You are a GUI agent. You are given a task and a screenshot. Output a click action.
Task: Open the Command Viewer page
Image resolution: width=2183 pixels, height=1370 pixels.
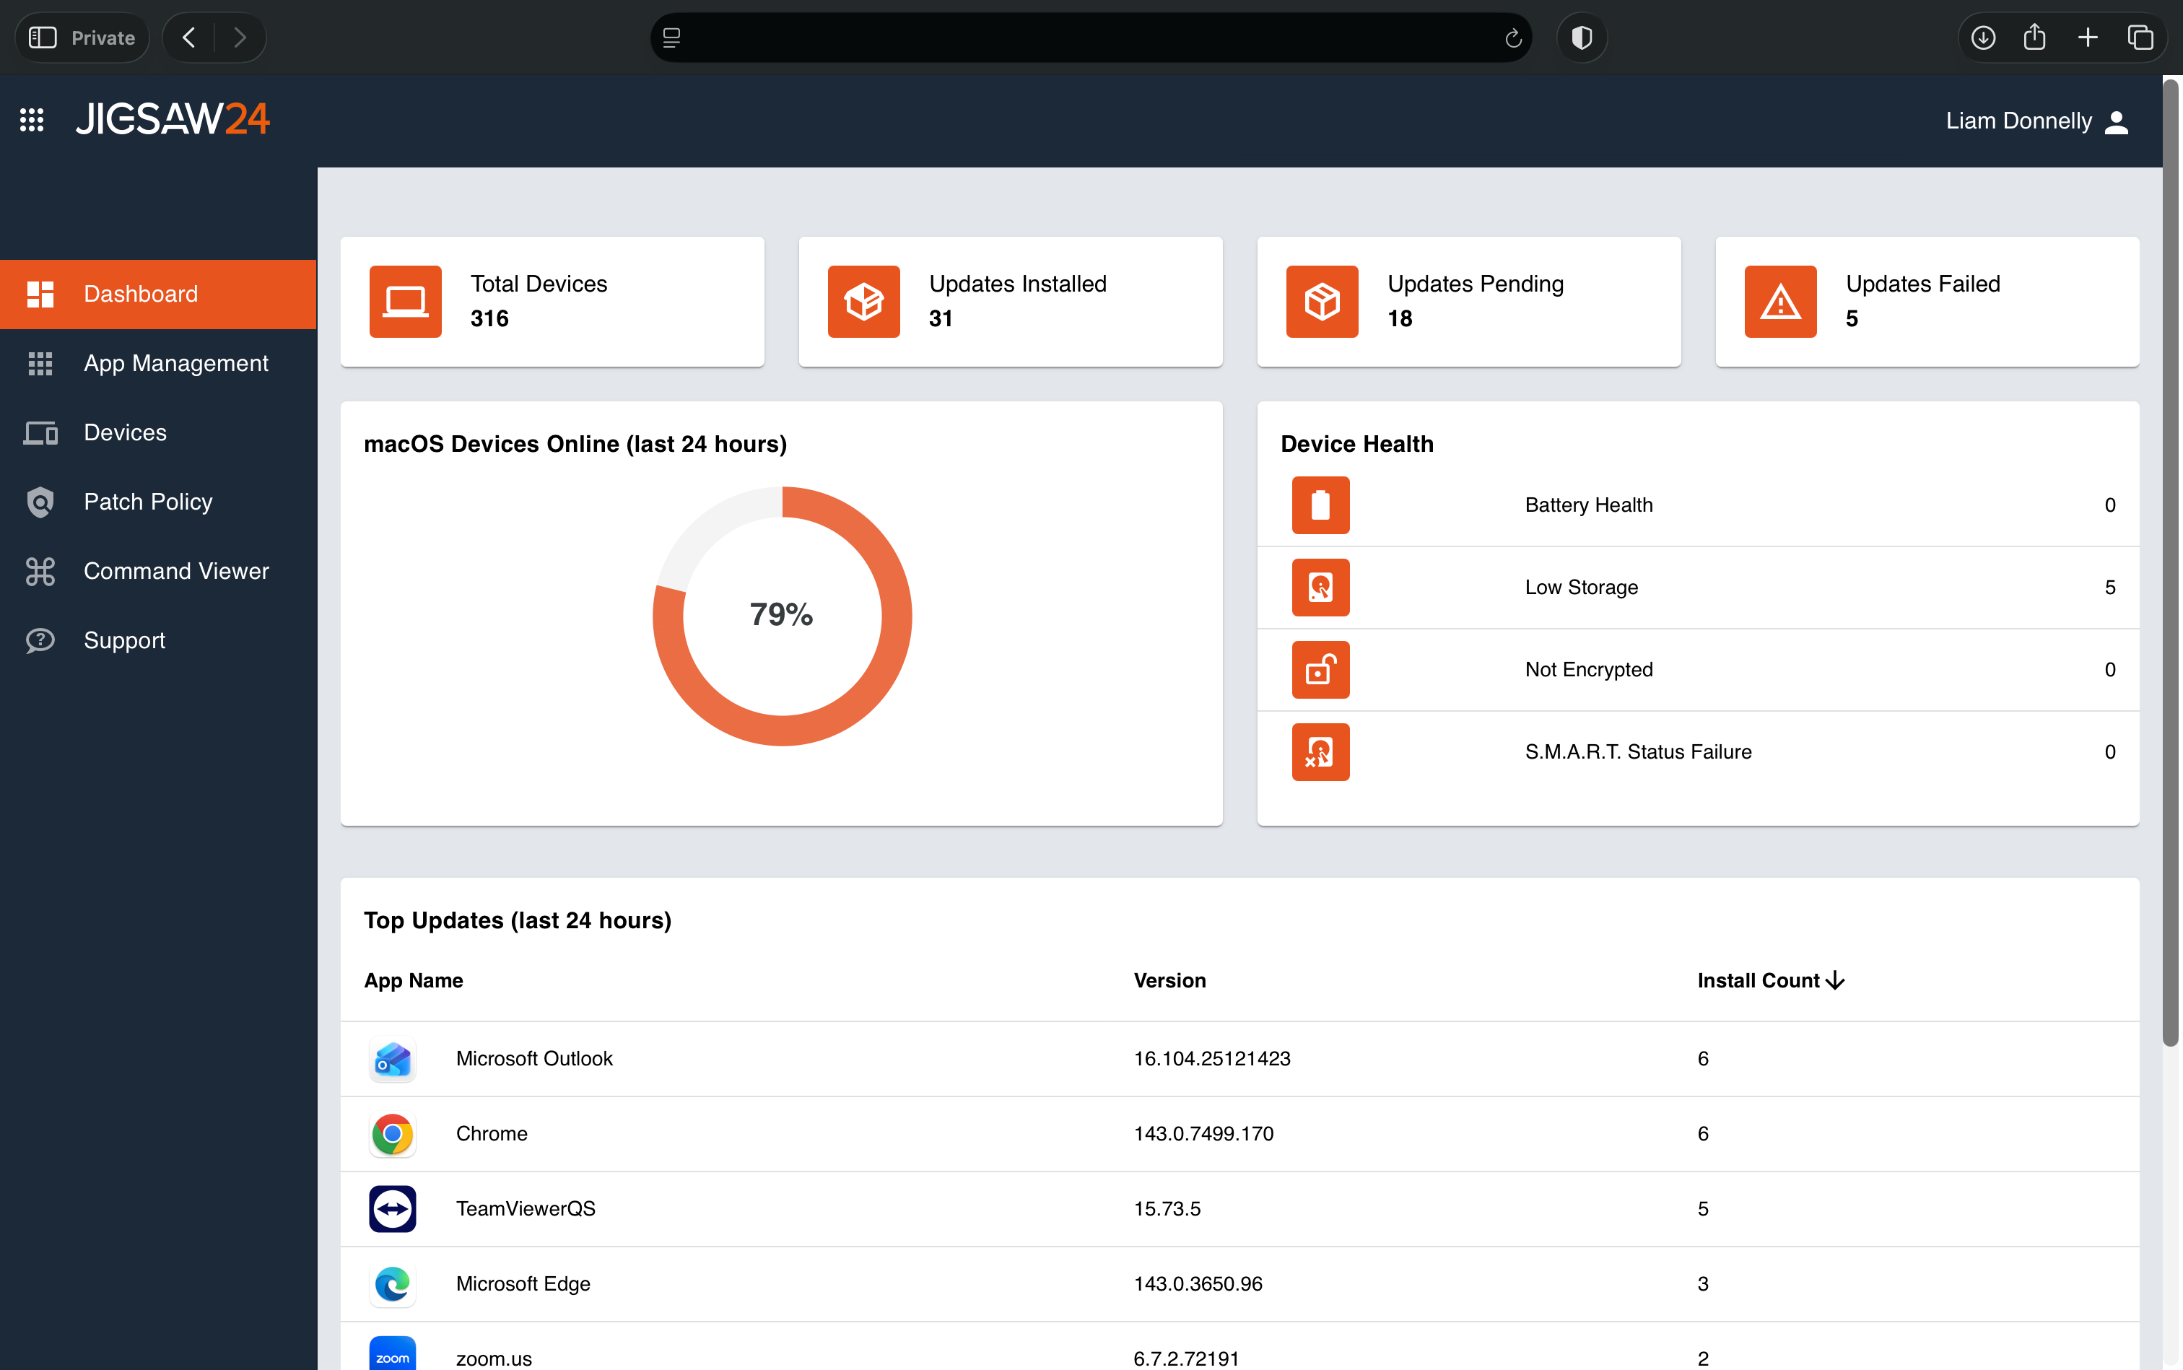click(176, 571)
